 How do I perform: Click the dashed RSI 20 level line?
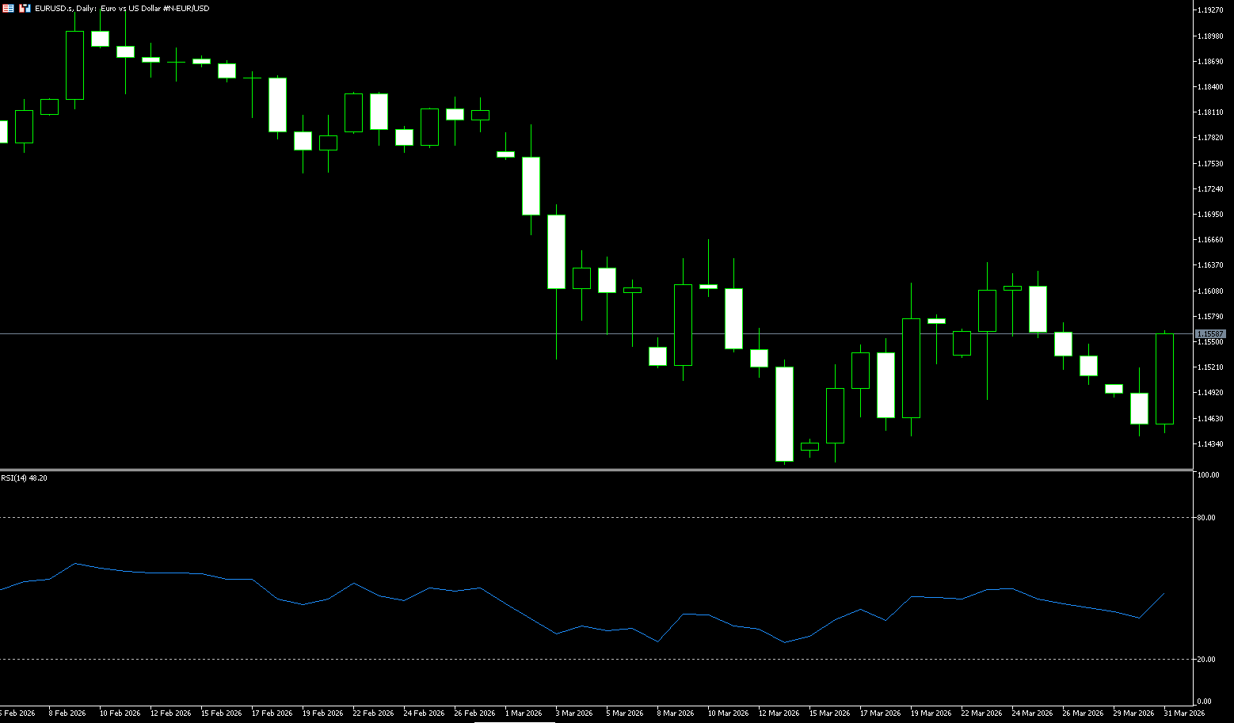point(594,659)
